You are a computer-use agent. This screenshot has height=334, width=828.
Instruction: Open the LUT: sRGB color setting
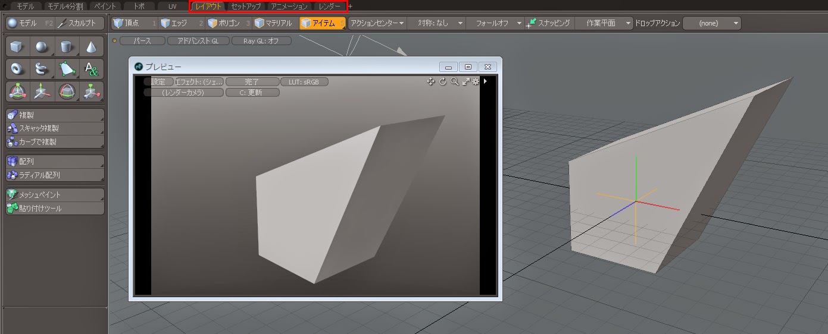click(x=304, y=82)
